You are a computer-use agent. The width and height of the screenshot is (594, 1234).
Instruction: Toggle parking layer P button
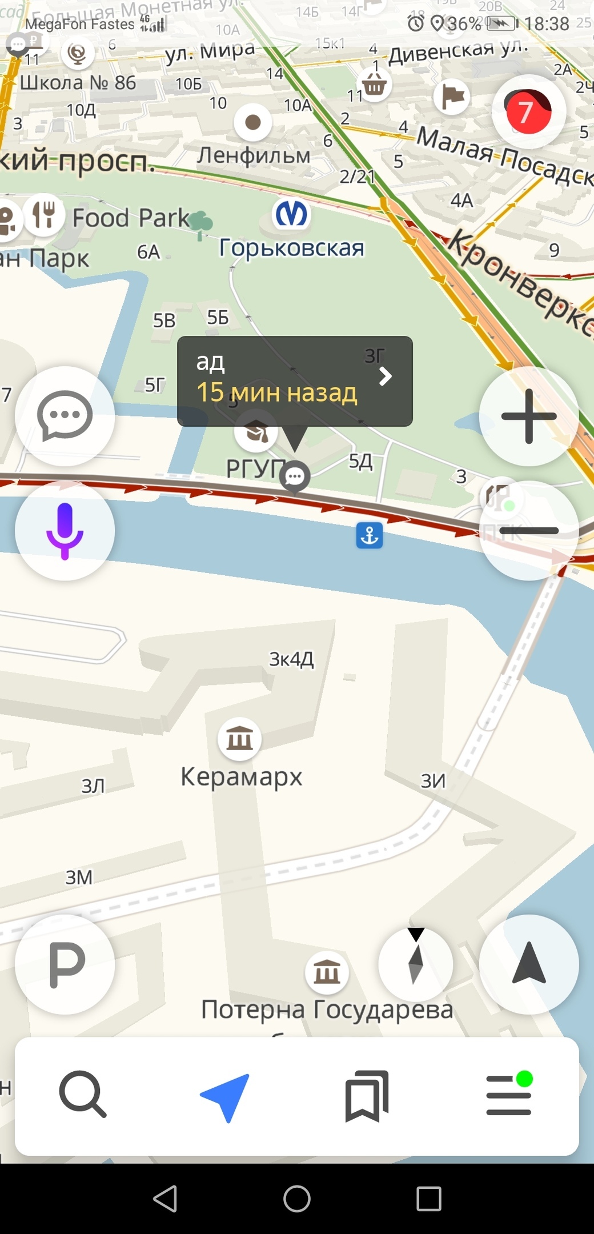[65, 964]
